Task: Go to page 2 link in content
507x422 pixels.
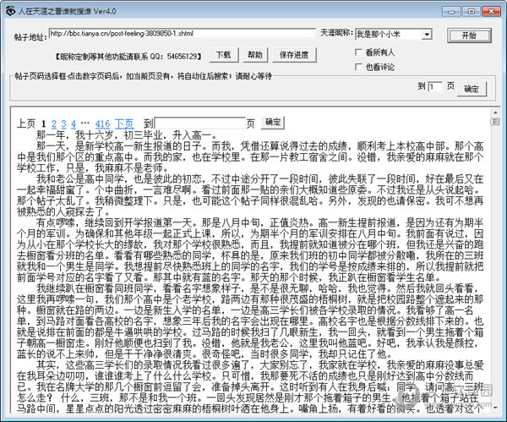Action: pos(52,123)
